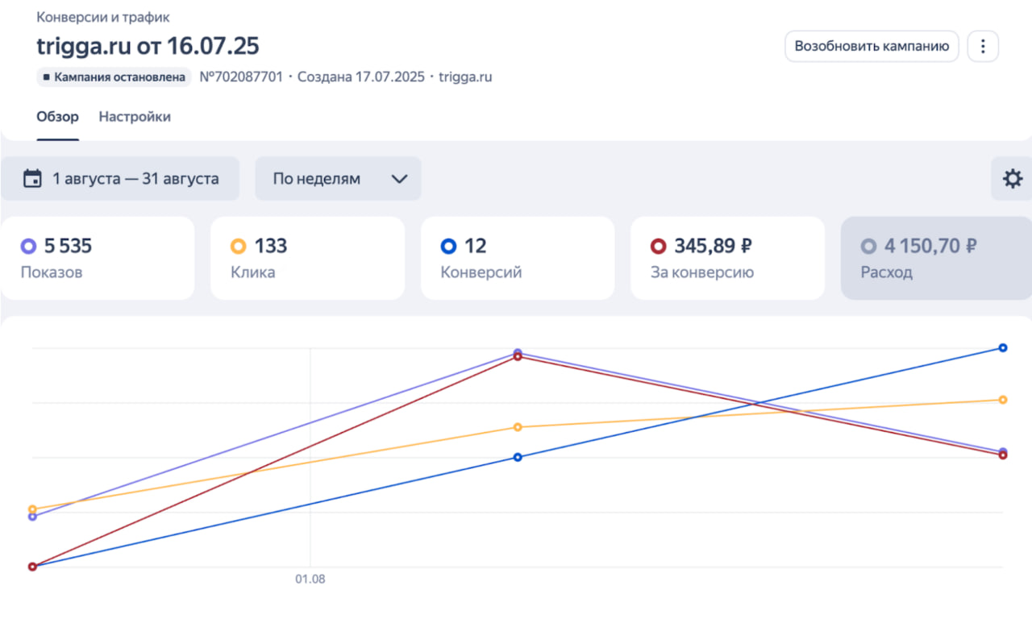
Task: Toggle the Показов metric card
Action: (x=98, y=258)
